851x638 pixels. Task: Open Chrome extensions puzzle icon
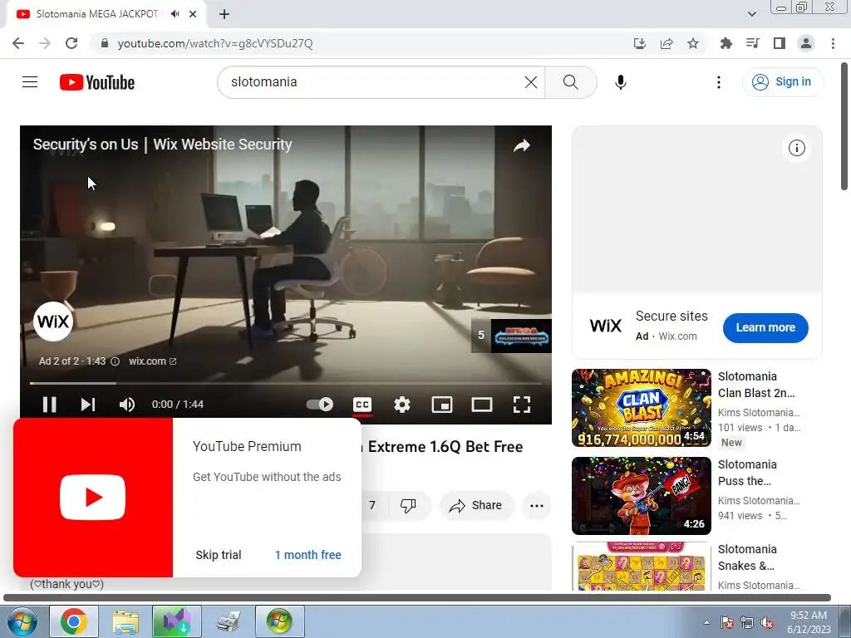(726, 43)
